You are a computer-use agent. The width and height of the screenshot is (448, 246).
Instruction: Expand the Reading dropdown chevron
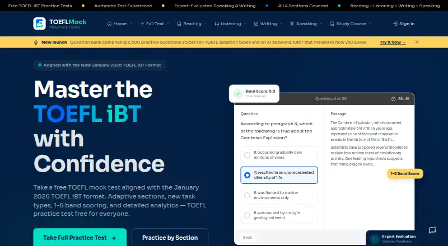click(x=206, y=23)
